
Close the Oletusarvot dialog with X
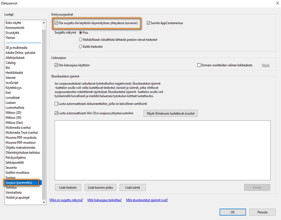pyautogui.click(x=277, y=3)
